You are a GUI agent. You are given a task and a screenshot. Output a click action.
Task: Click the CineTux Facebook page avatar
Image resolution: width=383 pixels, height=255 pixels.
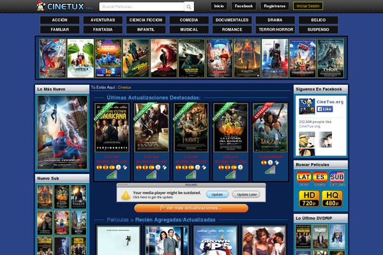click(307, 106)
